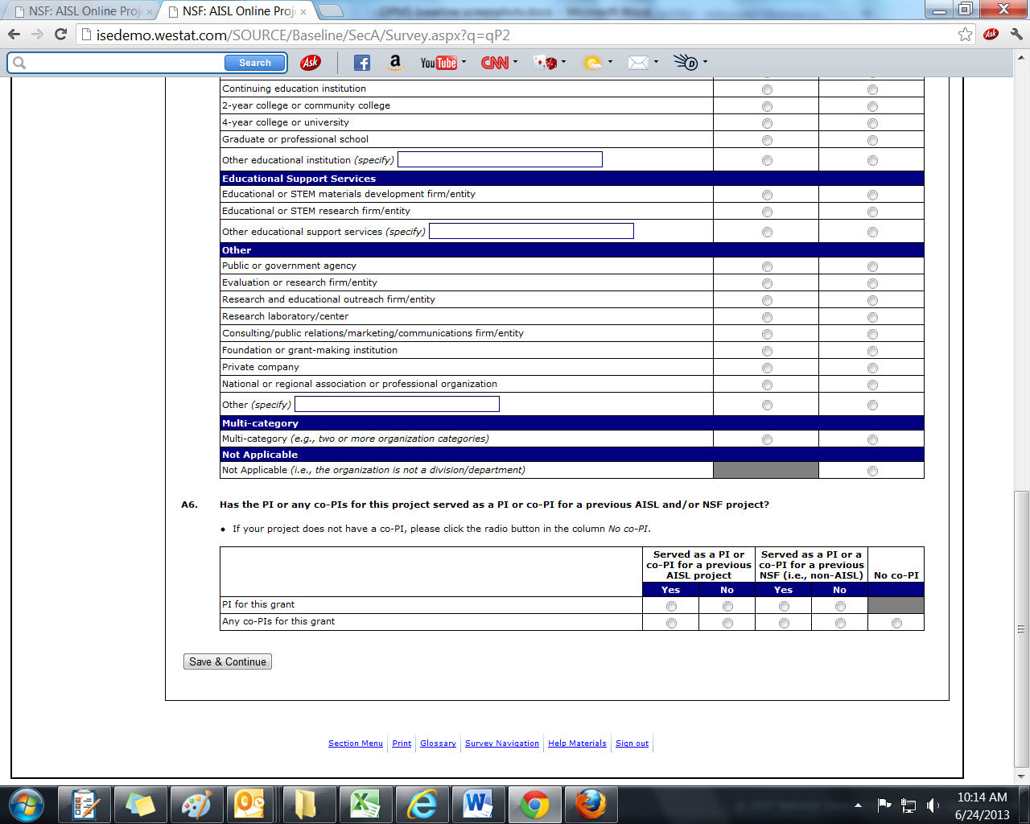This screenshot has width=1030, height=824.
Task: Select the left radio for Continuing education institution
Action: coord(767,89)
